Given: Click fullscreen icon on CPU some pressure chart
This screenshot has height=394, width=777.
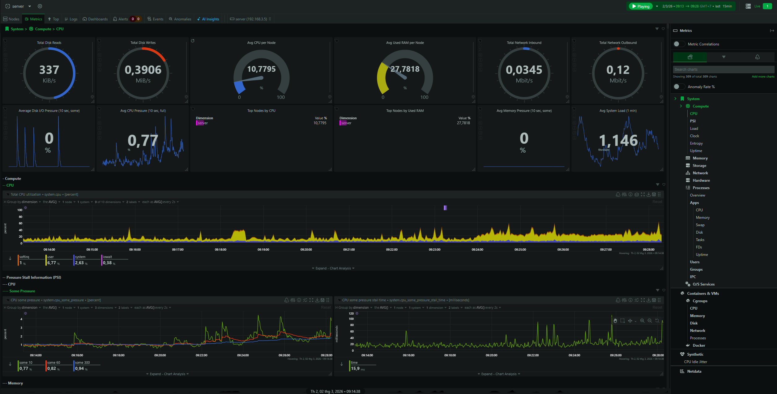Looking at the screenshot, I should [311, 300].
